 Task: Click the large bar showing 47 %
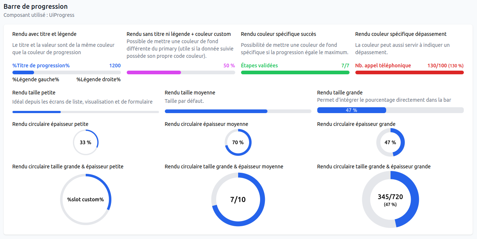point(390,110)
